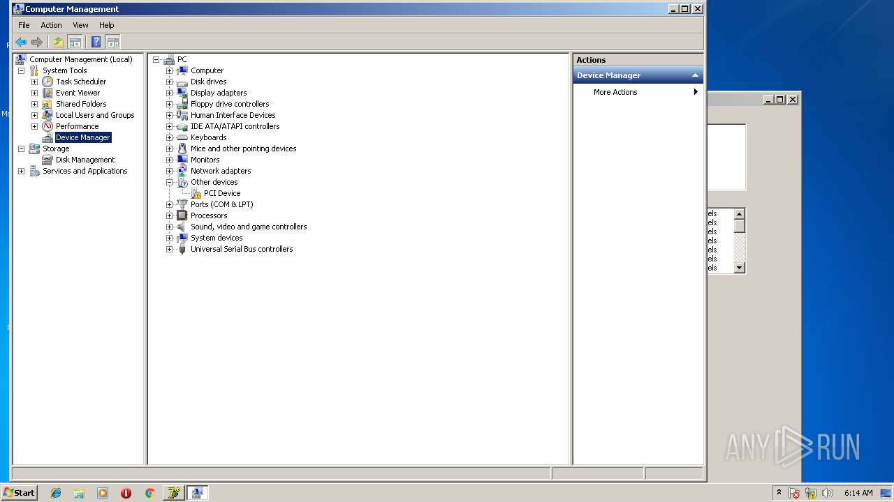Click the Task Scheduler clock icon

pyautogui.click(x=47, y=82)
